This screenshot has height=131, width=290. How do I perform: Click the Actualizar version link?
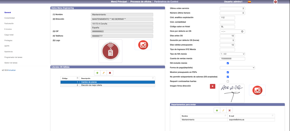(12, 70)
